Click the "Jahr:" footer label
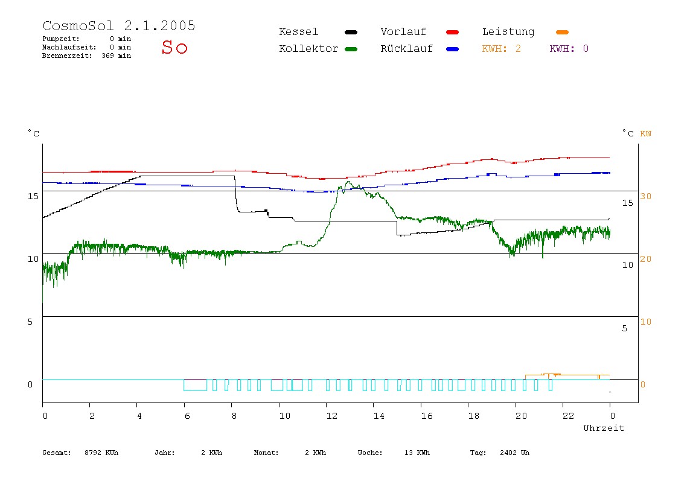The width and height of the screenshot is (693, 490). pos(165,453)
